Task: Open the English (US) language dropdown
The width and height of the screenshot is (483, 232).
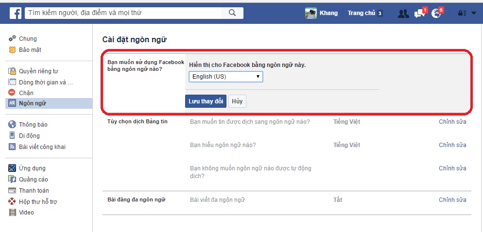Action: tap(226, 77)
